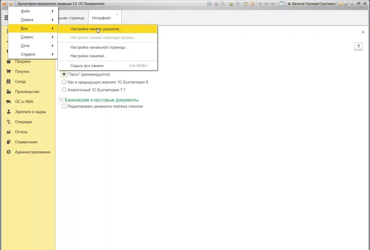This screenshot has width=370, height=250.
Task: Click the print preview icon
Action: click(223, 4)
